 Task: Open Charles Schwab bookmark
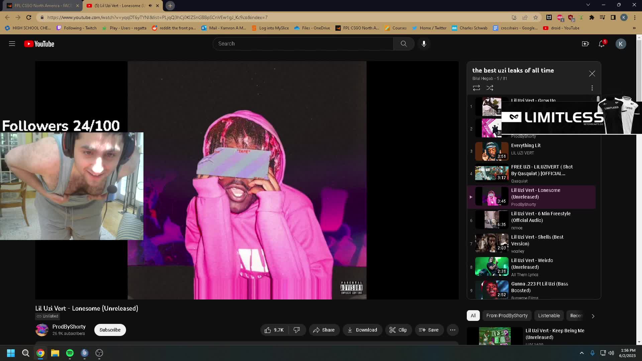coord(469,28)
